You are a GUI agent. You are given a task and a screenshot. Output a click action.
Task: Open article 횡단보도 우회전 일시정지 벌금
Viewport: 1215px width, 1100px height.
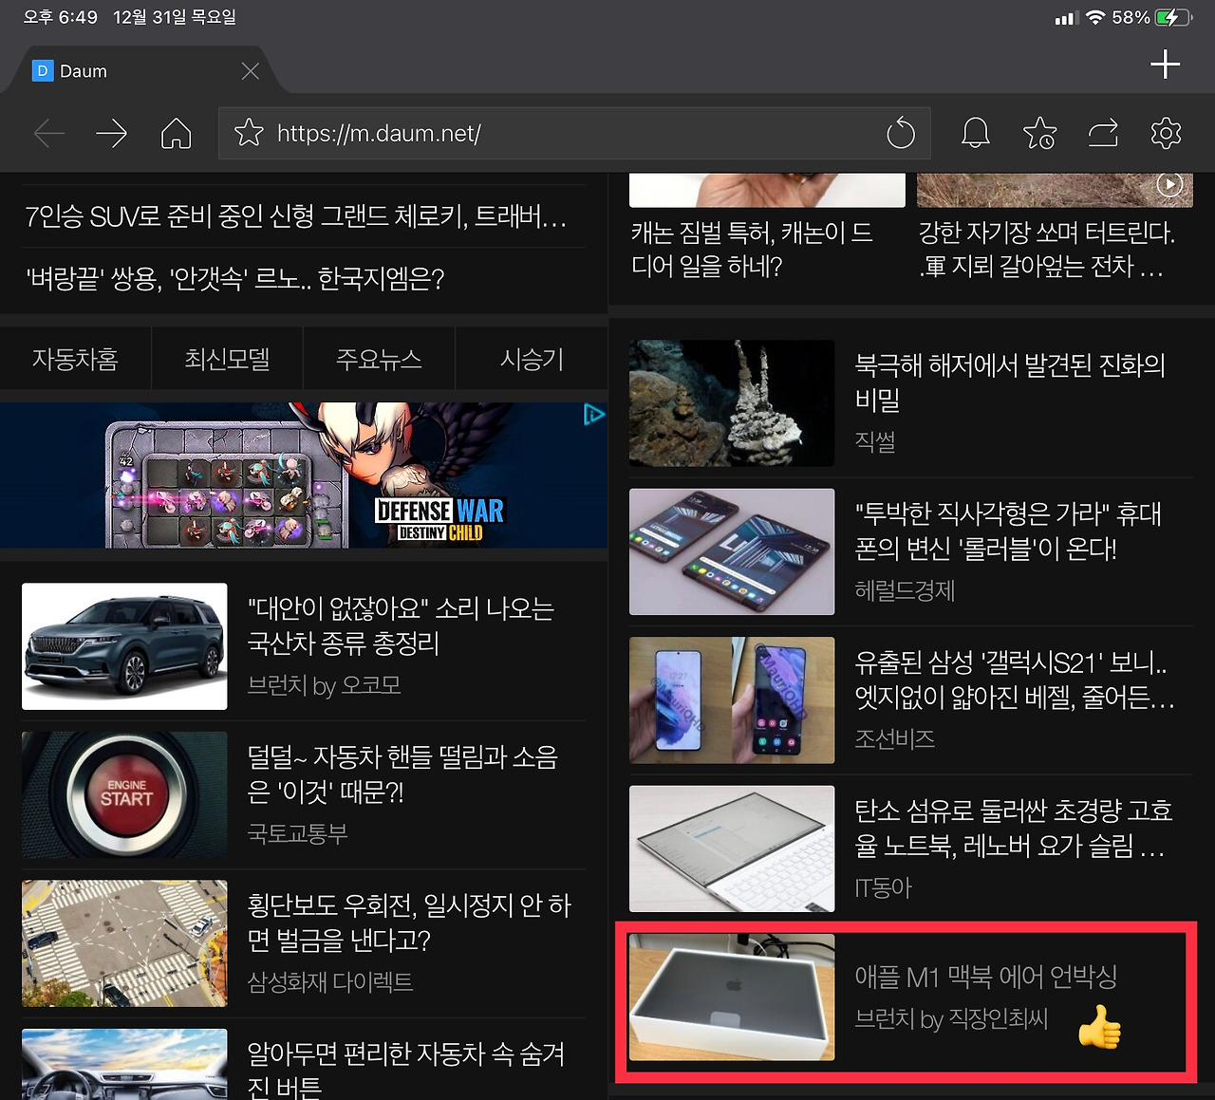pos(409,923)
